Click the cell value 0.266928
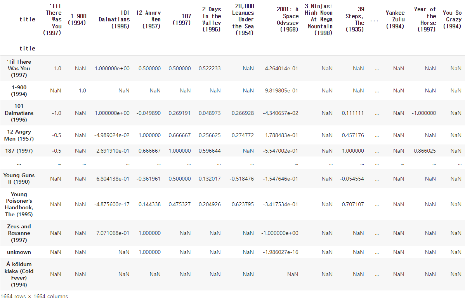Image resolution: width=465 pixels, height=299 pixels. pyautogui.click(x=243, y=113)
